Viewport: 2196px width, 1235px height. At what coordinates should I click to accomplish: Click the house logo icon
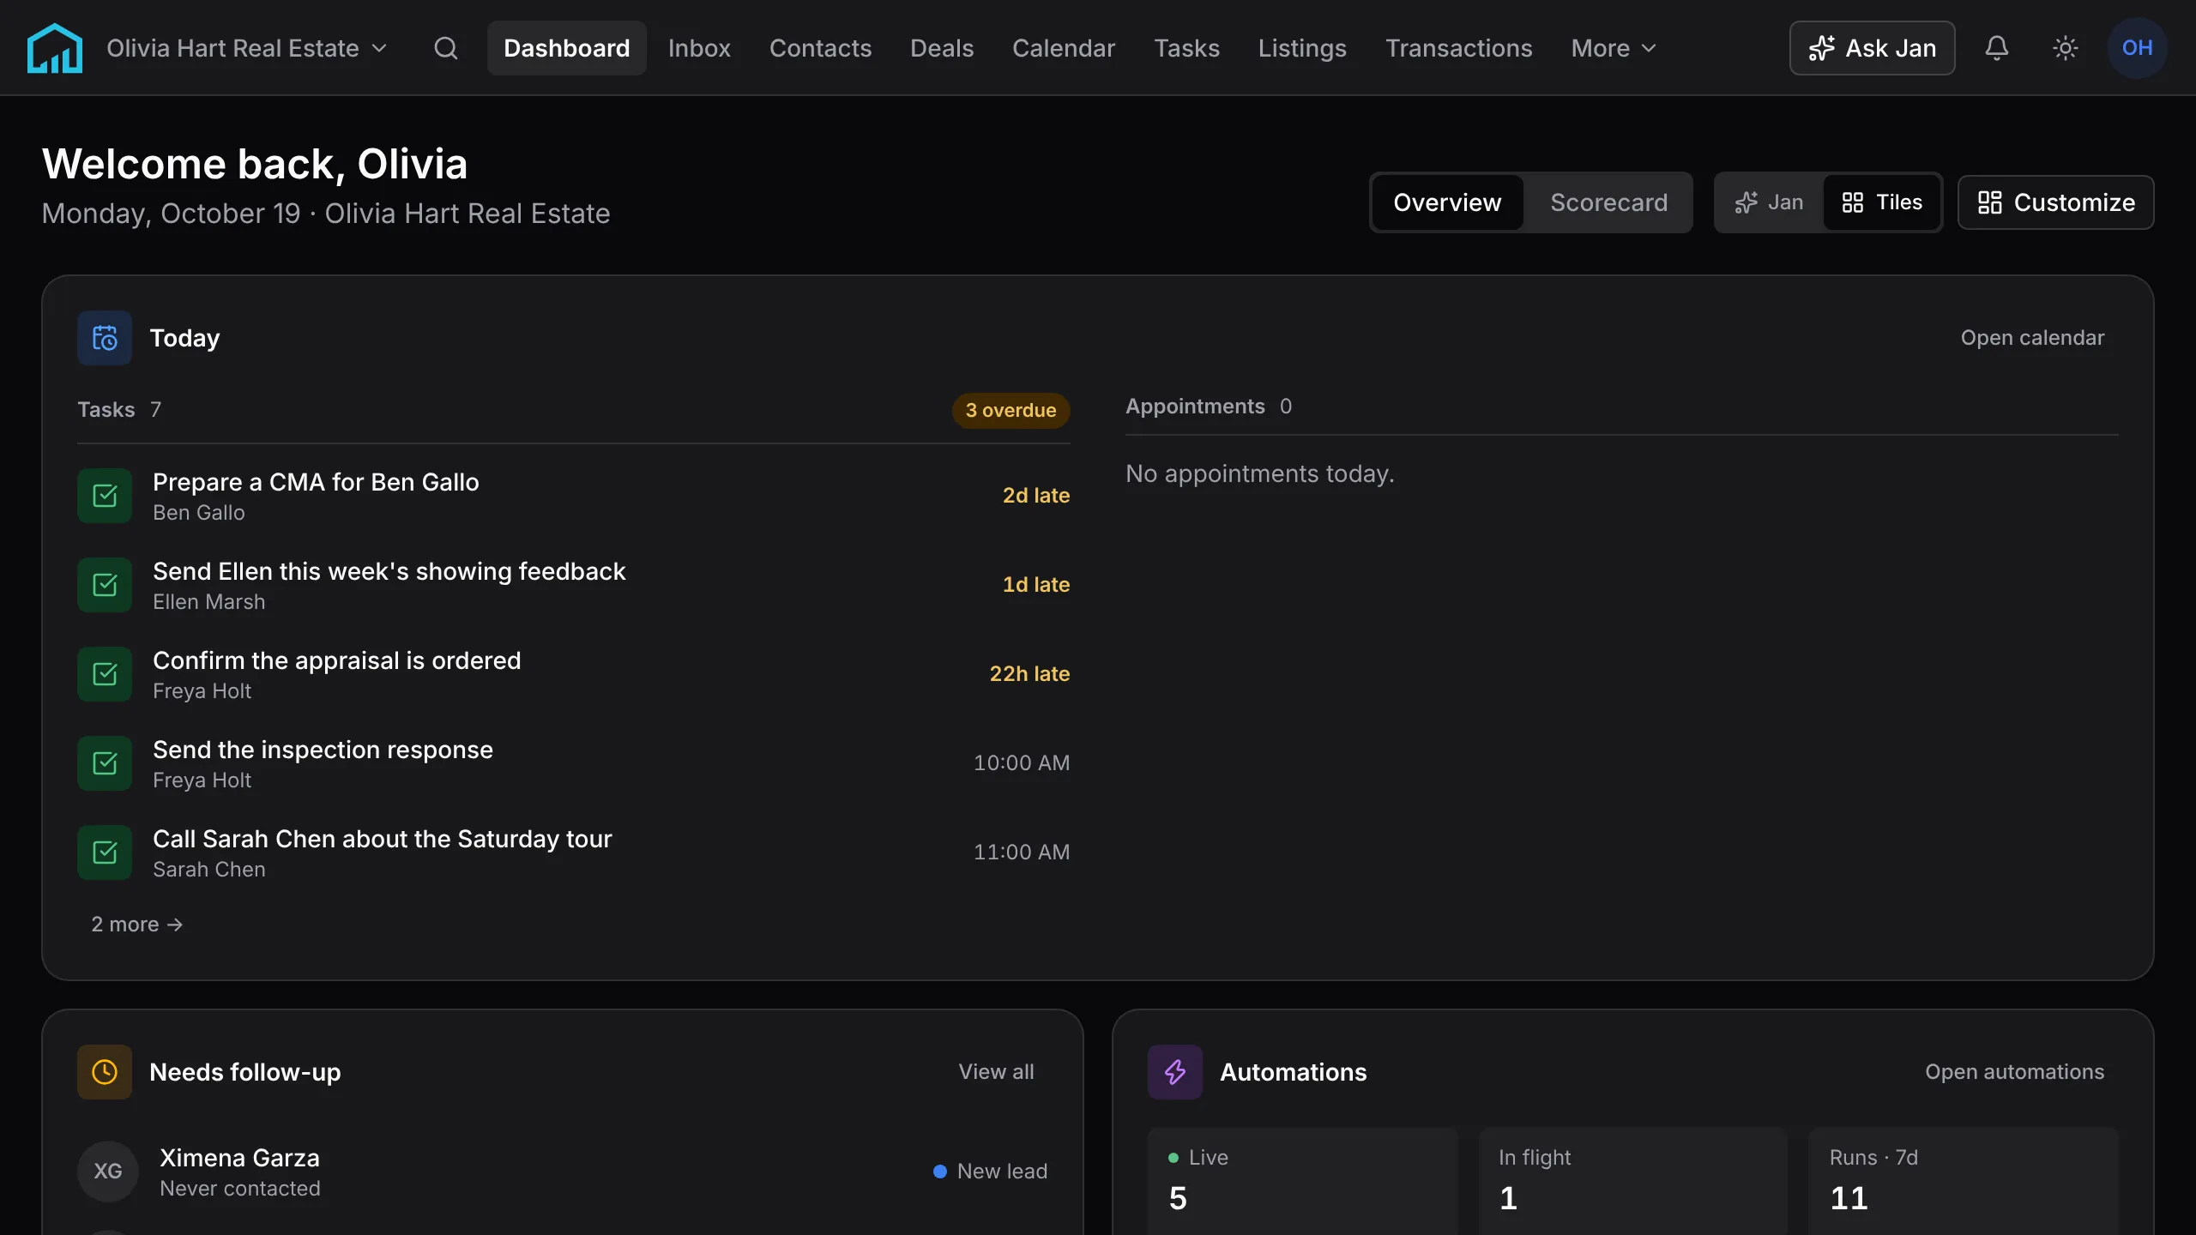[55, 48]
